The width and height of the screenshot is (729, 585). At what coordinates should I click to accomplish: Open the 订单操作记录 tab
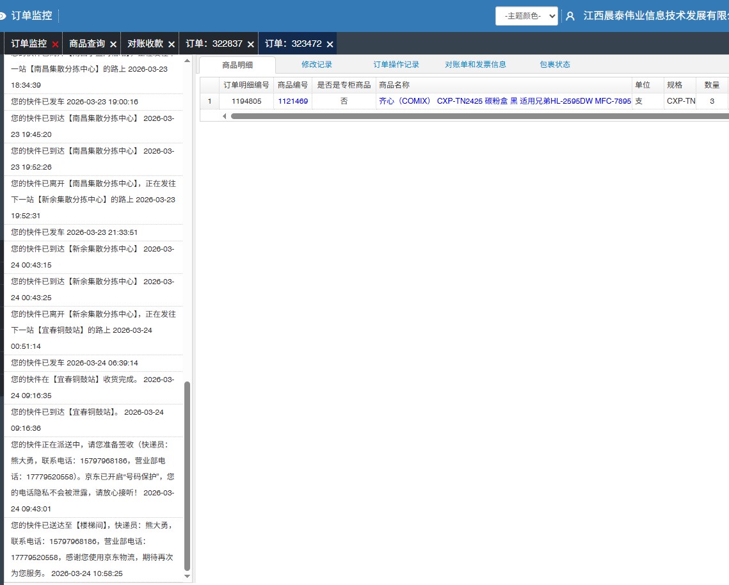coord(396,65)
